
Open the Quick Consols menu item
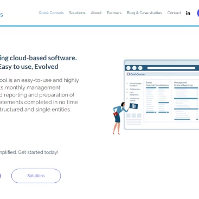(x=51, y=13)
